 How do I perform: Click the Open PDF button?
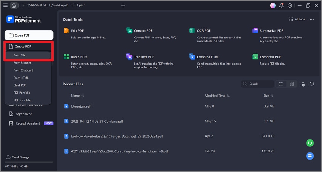(29, 35)
